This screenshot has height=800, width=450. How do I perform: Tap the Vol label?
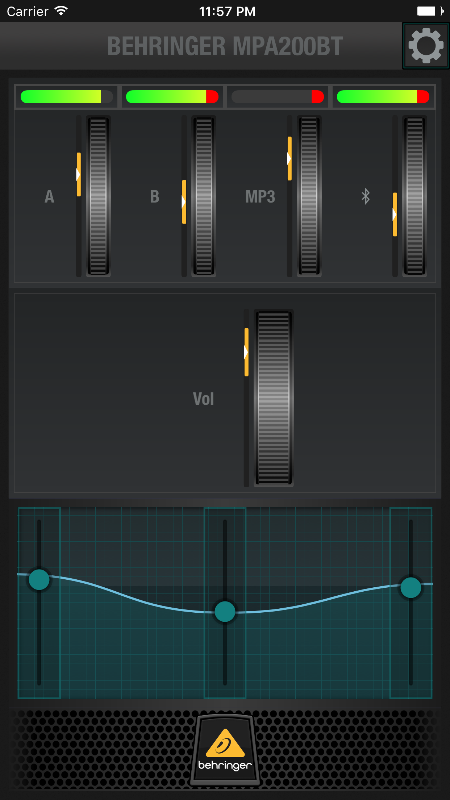tap(203, 399)
